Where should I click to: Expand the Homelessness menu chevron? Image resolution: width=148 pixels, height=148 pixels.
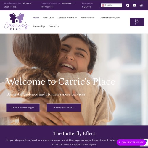click(x=95, y=18)
